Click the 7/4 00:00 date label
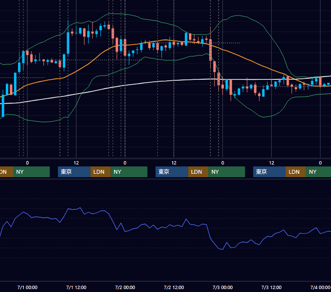 (320, 287)
